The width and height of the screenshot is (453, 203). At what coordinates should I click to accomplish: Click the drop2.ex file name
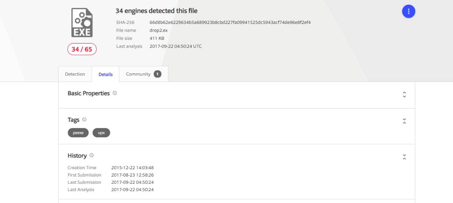pos(159,30)
